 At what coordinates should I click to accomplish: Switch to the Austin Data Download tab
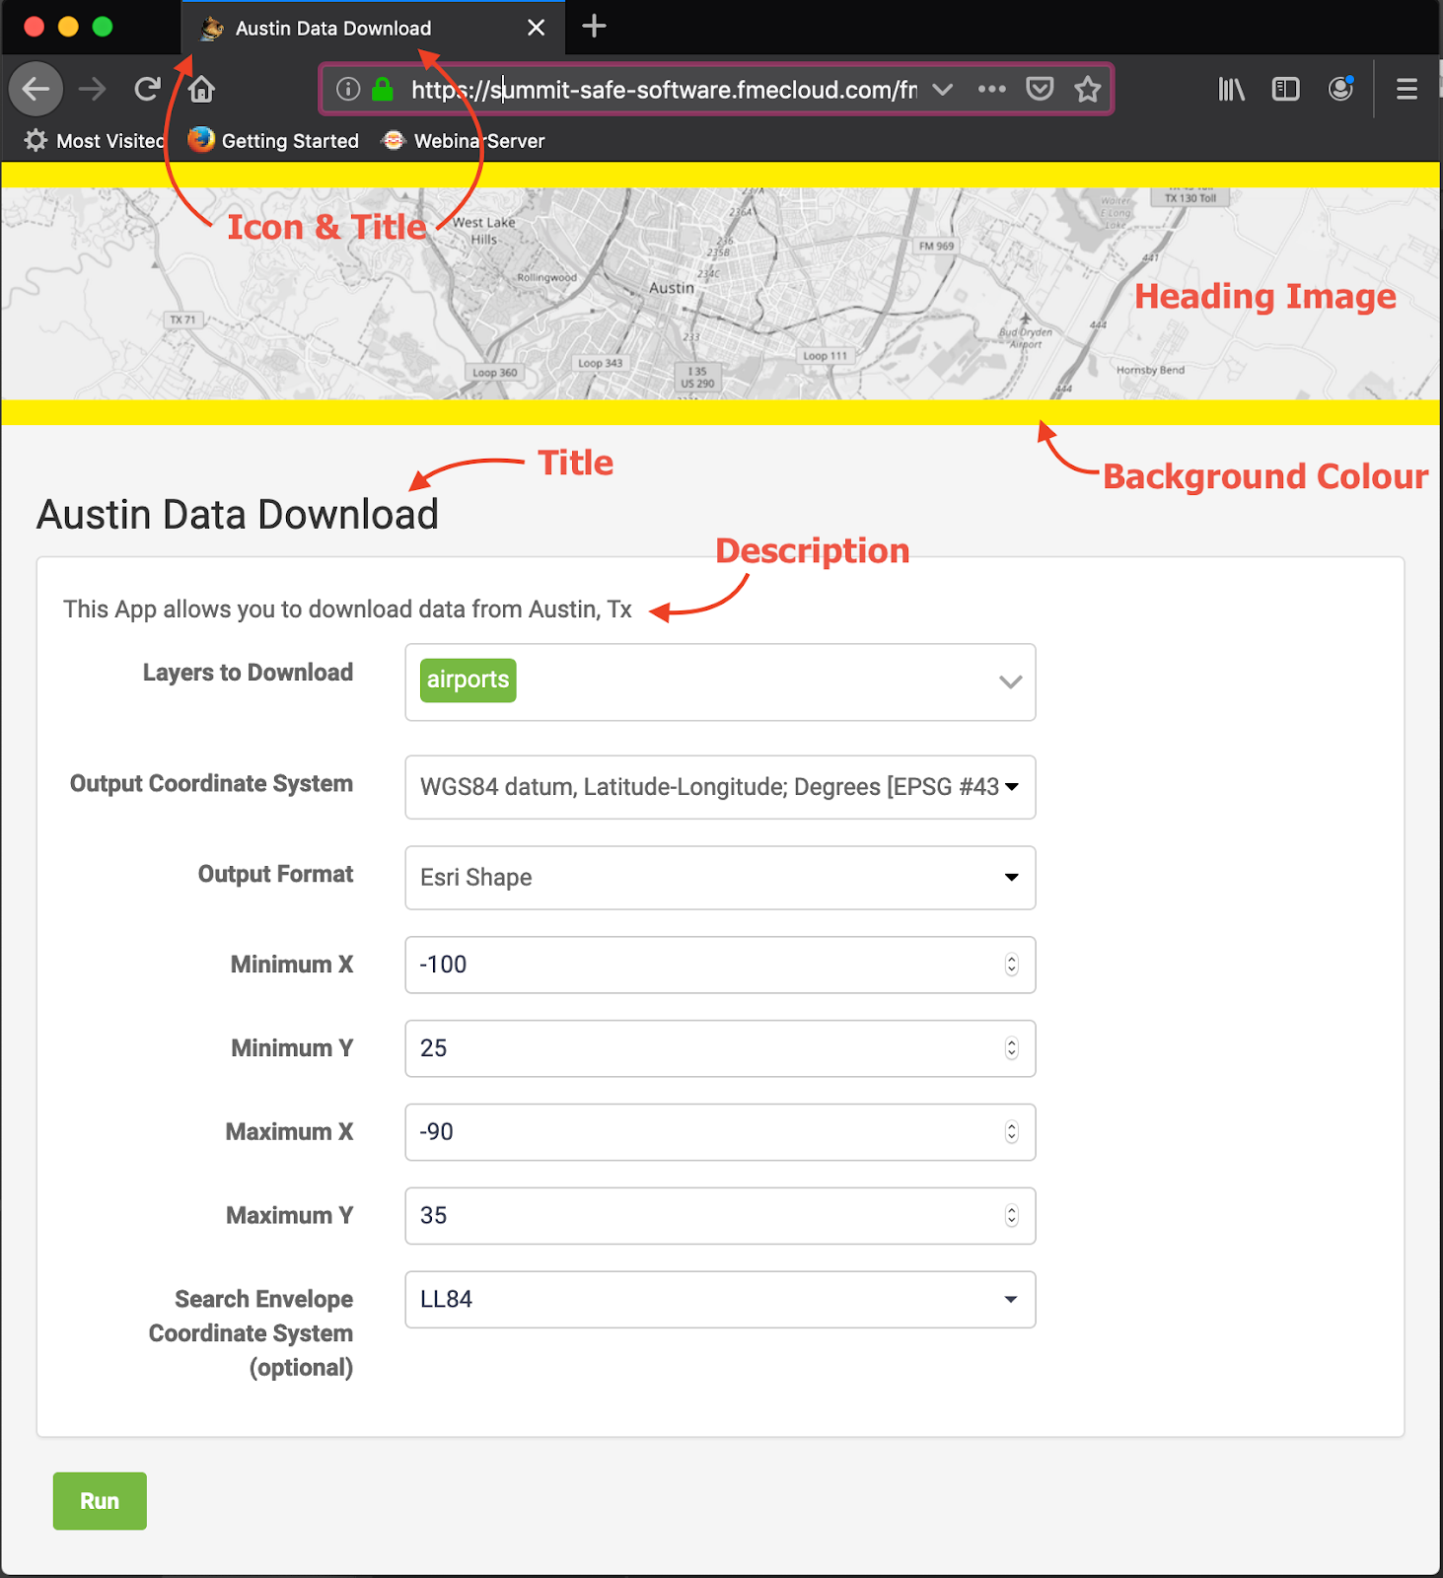click(333, 29)
